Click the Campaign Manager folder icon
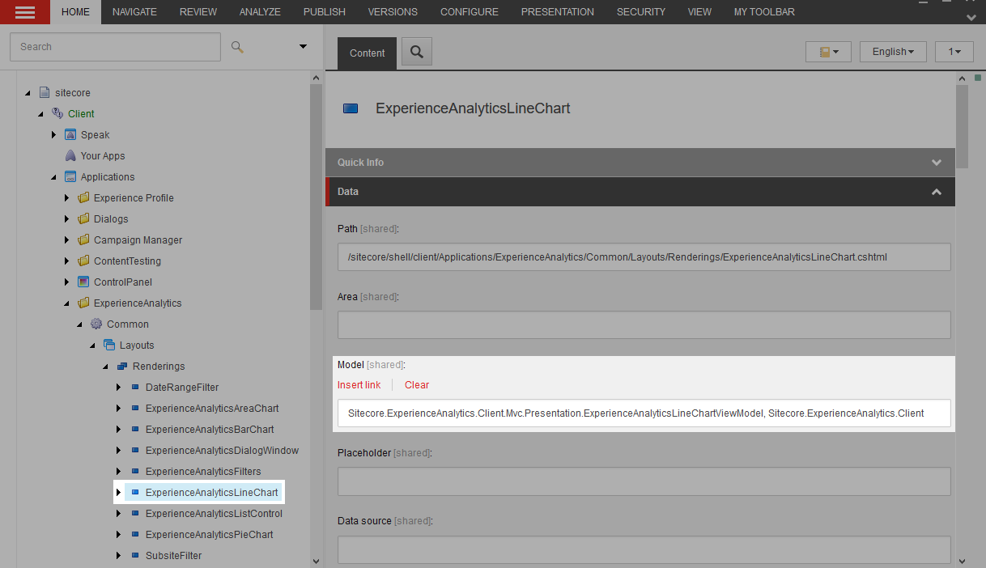Image resolution: width=986 pixels, height=568 pixels. click(83, 239)
